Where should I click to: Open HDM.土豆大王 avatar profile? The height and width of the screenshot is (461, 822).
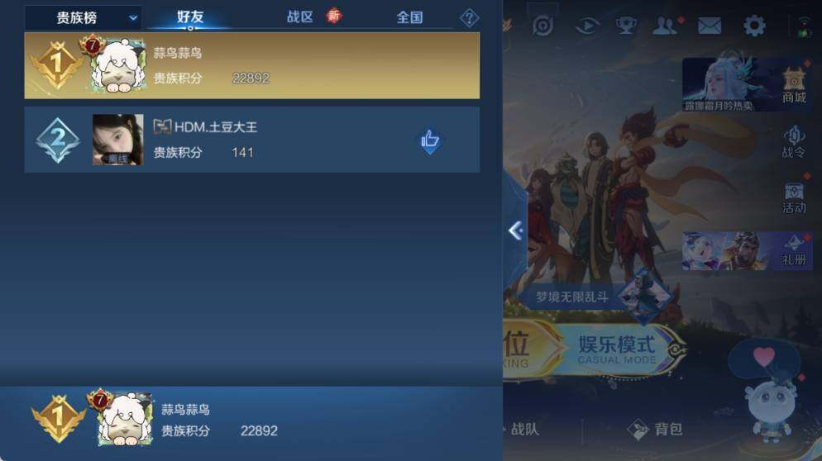pyautogui.click(x=117, y=140)
